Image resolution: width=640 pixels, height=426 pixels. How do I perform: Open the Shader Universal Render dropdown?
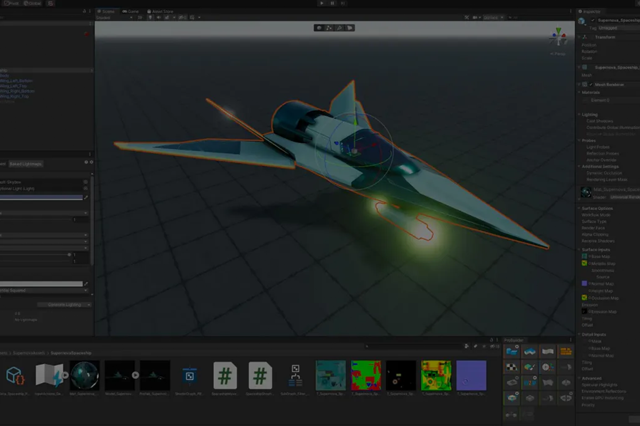click(x=625, y=197)
